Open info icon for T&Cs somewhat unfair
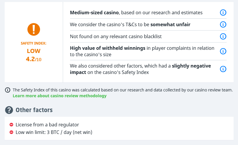Screen dimensions: 238x145 pos(223,25)
